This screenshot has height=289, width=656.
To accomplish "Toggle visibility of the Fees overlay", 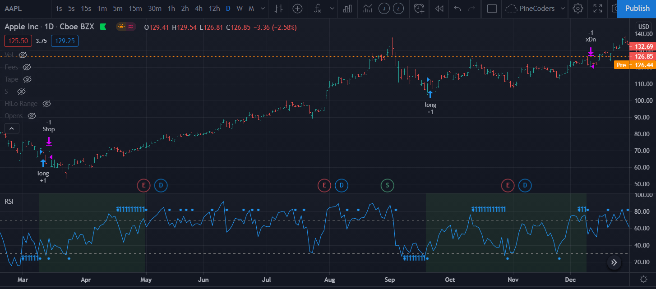I will (27, 67).
